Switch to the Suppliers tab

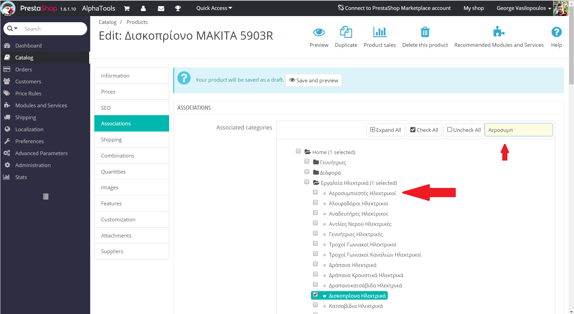(x=132, y=251)
